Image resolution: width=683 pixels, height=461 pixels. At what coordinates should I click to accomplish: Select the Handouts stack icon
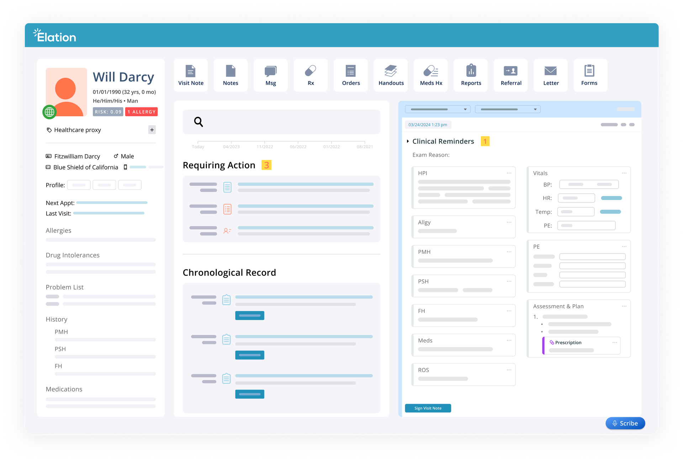391,71
